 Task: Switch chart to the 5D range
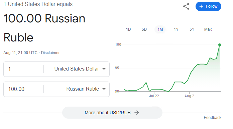tap(144, 29)
